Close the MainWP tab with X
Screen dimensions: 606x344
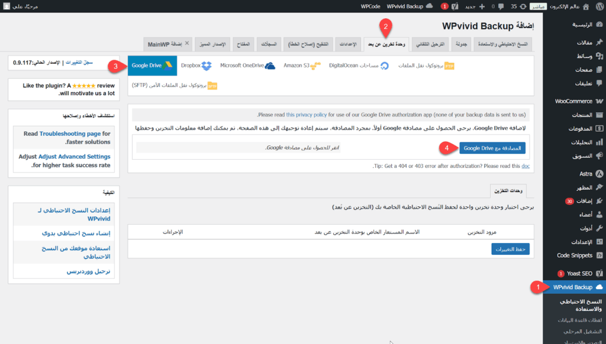[x=186, y=43]
